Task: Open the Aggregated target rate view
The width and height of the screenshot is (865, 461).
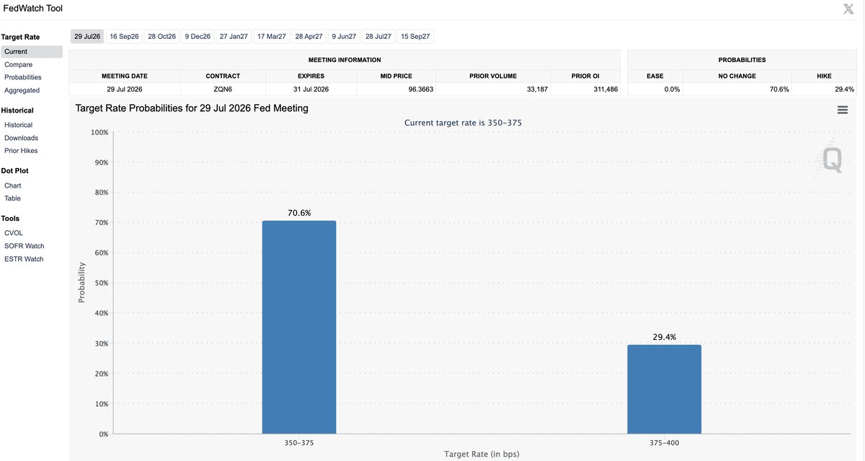Action: pos(22,90)
